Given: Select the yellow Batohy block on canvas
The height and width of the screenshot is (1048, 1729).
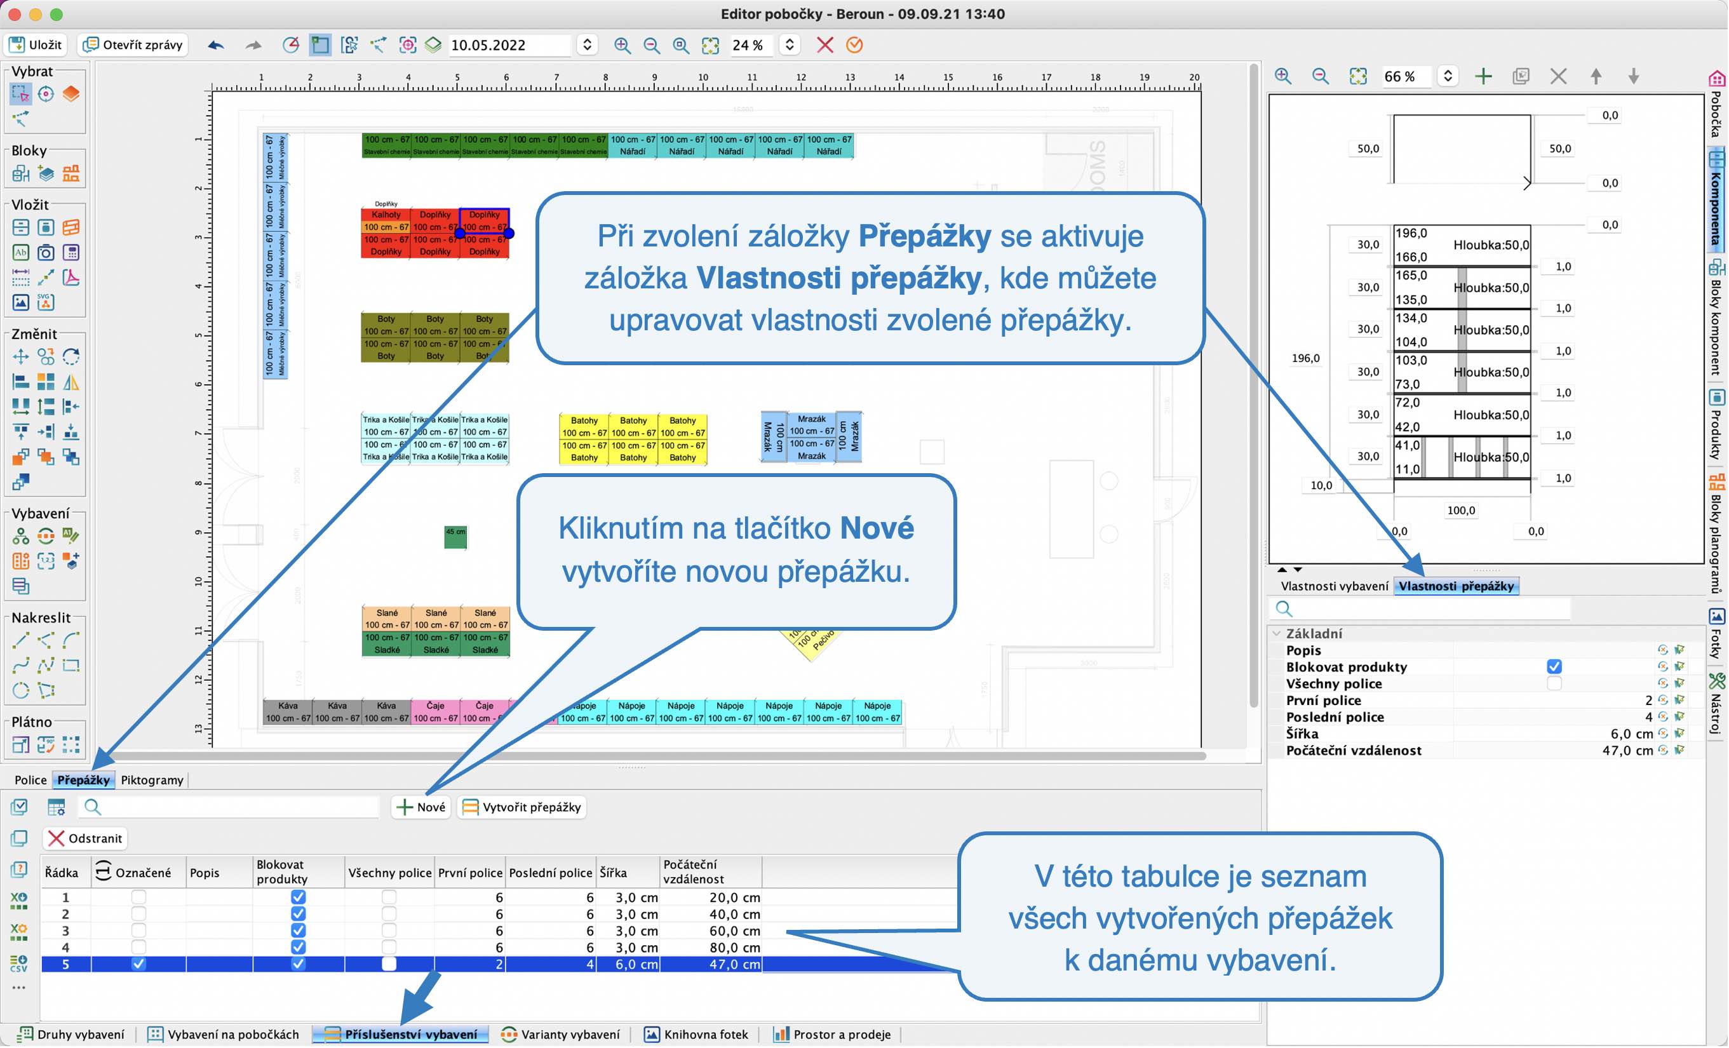Looking at the screenshot, I should (633, 440).
